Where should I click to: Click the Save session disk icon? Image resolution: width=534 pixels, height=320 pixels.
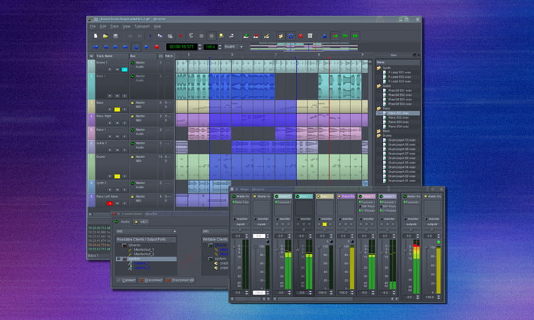116,36
